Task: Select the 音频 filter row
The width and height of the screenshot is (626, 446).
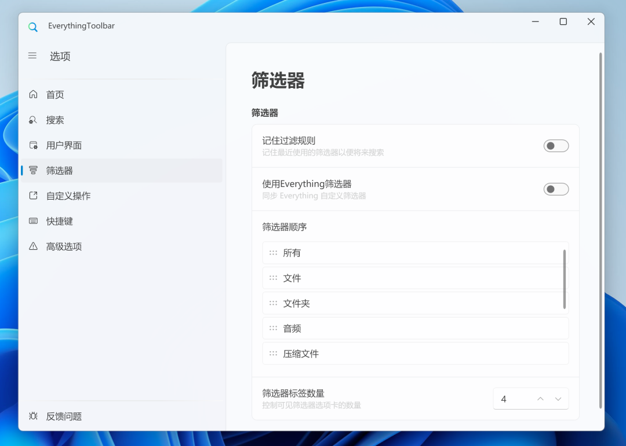Action: (x=415, y=328)
